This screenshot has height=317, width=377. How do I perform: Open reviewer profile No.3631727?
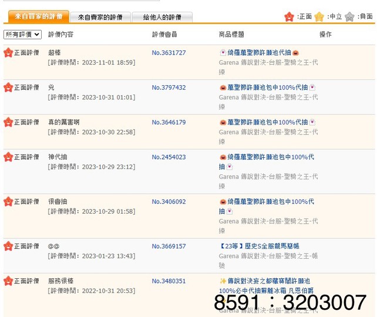169,53
